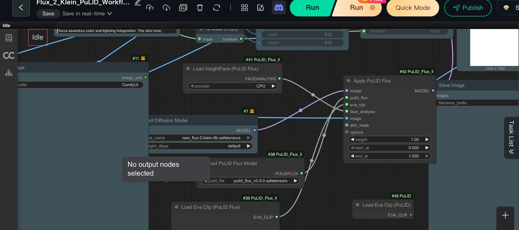Switch language with the En icon
Viewport: 519px width, 230px height.
pyautogui.click(x=183, y=7)
